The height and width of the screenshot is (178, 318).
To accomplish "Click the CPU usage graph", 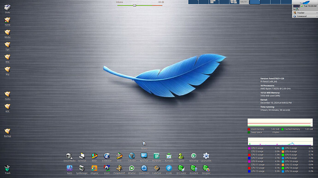I will click(x=280, y=141).
